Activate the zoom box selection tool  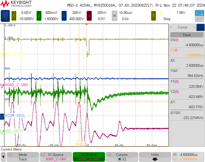[x=199, y=13]
